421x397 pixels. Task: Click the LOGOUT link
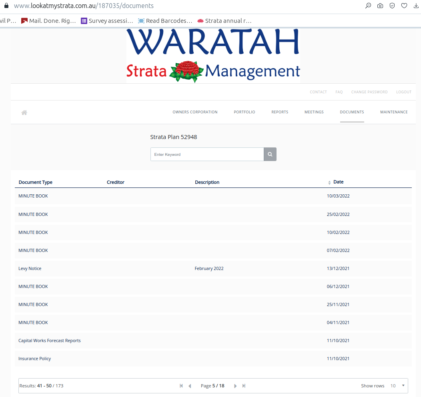point(404,92)
